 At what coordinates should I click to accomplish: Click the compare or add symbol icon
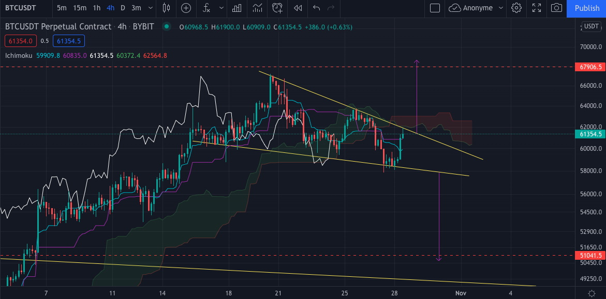click(x=186, y=8)
